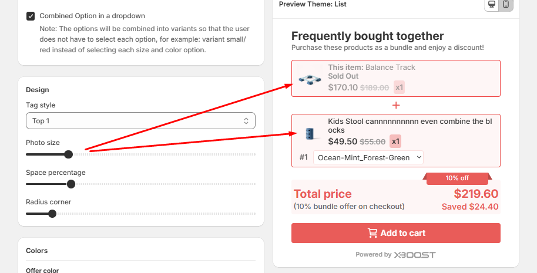
Task: Click the red plus icon between products
Action: [x=396, y=105]
